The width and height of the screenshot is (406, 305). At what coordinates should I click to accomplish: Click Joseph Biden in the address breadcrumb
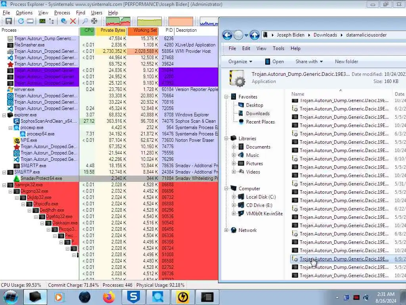291,35
